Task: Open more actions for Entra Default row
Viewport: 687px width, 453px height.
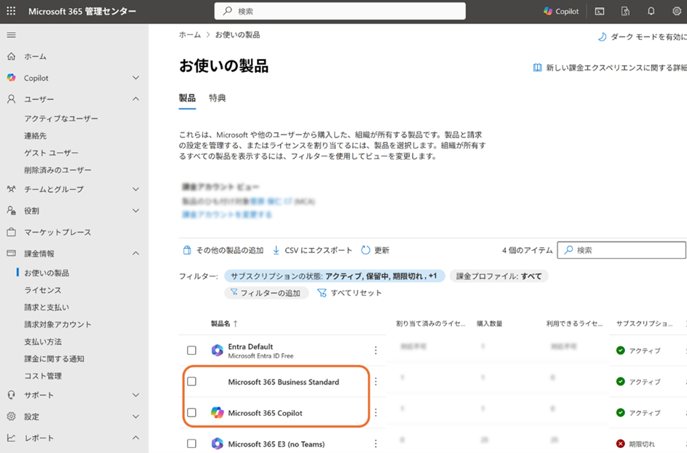Action: [376, 350]
